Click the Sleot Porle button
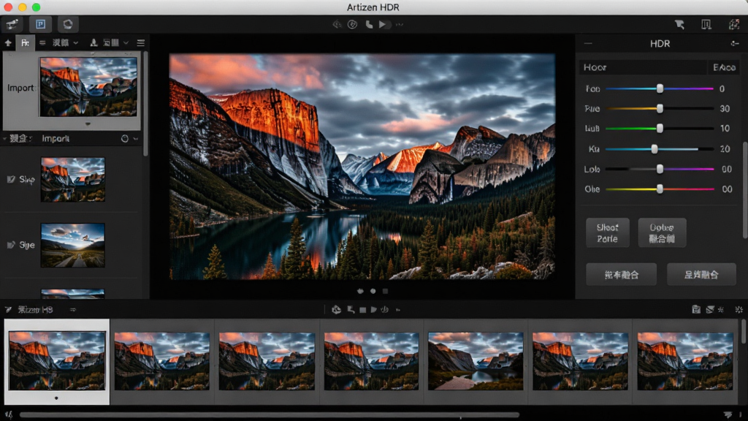748x421 pixels. click(607, 233)
